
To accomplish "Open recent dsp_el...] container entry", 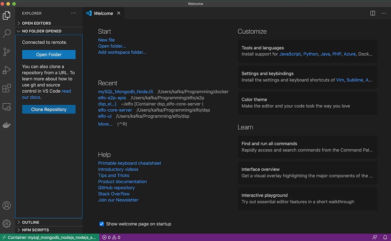I will (107, 104).
